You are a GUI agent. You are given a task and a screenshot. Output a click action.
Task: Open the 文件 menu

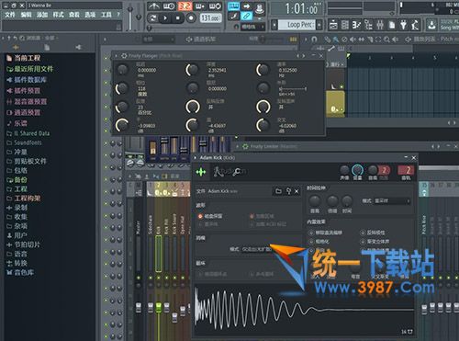click(10, 15)
